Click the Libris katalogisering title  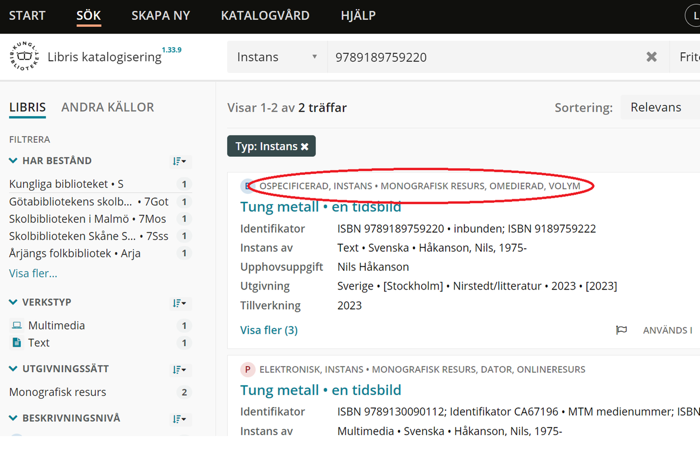(x=105, y=57)
